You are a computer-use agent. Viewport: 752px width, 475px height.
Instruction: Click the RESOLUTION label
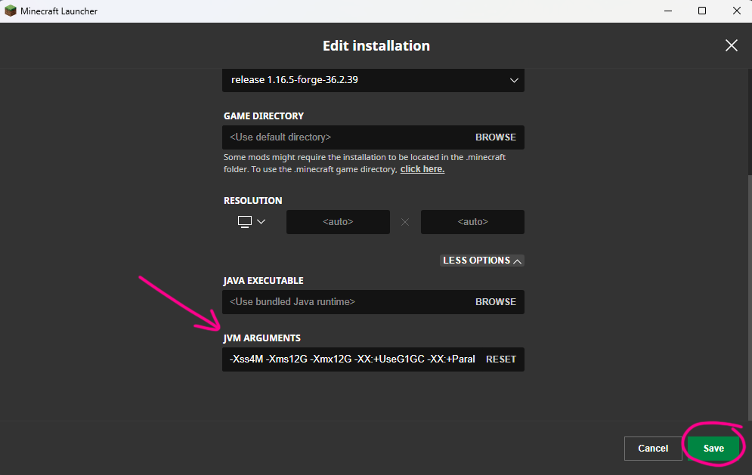(252, 200)
